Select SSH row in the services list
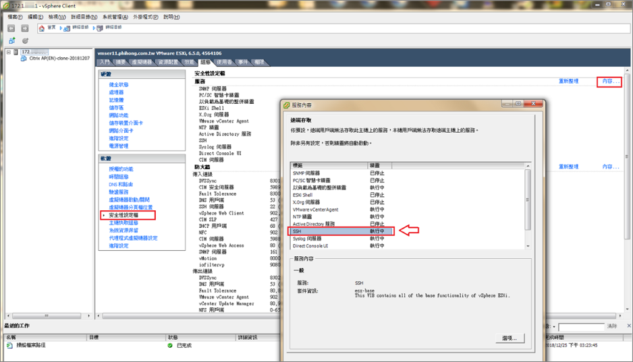Image resolution: width=633 pixels, height=362 pixels. (341, 231)
